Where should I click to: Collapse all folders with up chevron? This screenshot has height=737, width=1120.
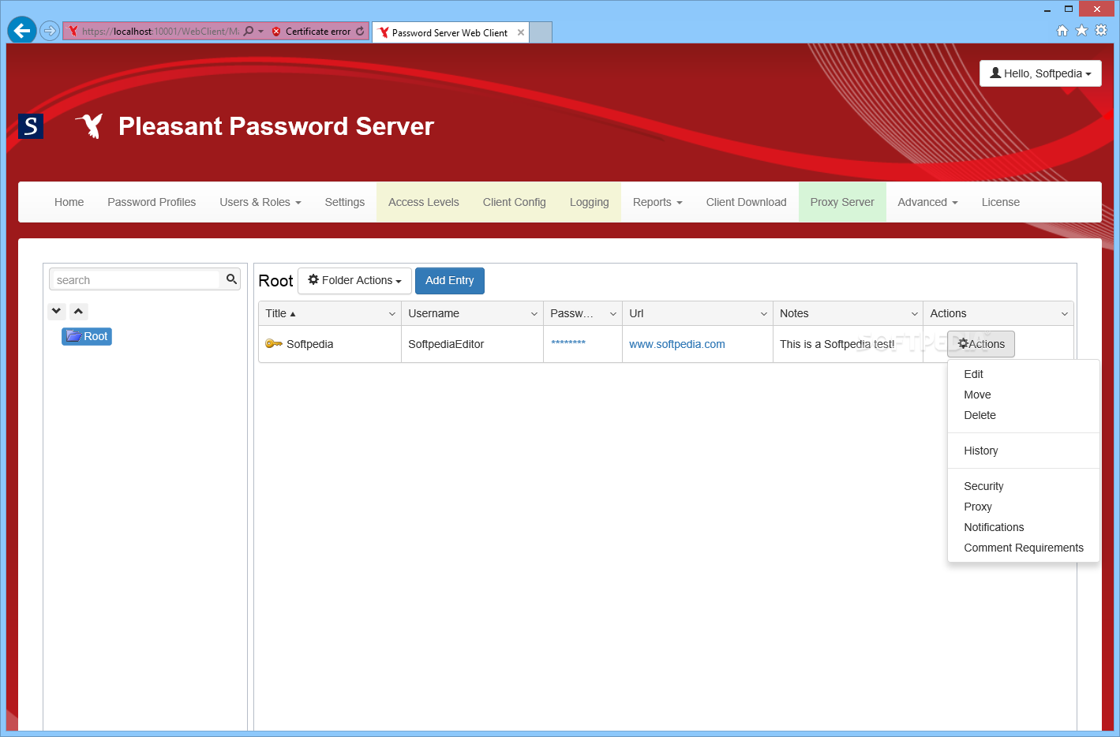point(79,311)
